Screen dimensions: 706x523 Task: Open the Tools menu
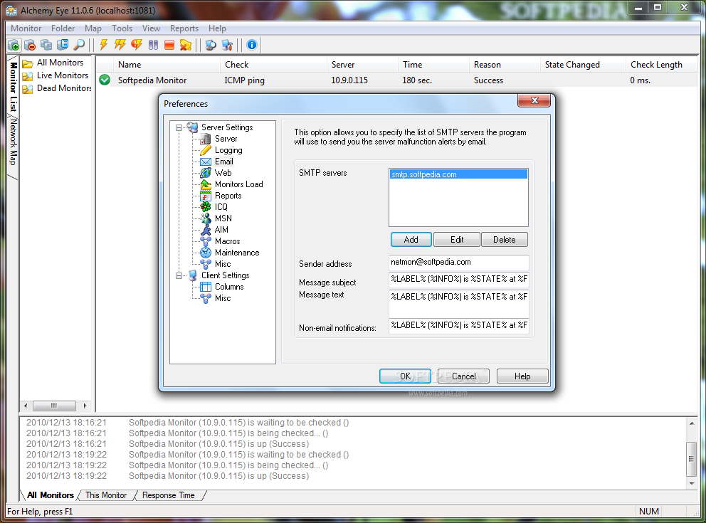[x=122, y=28]
